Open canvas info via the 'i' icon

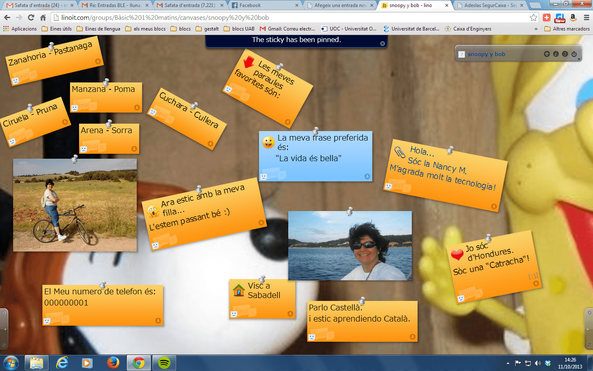click(x=556, y=54)
